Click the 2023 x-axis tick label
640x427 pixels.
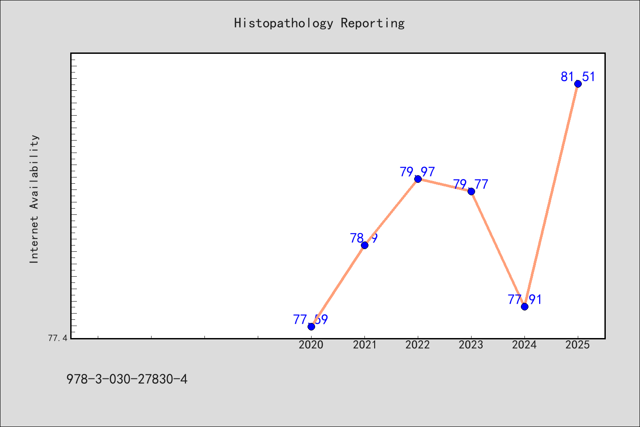[x=471, y=345]
